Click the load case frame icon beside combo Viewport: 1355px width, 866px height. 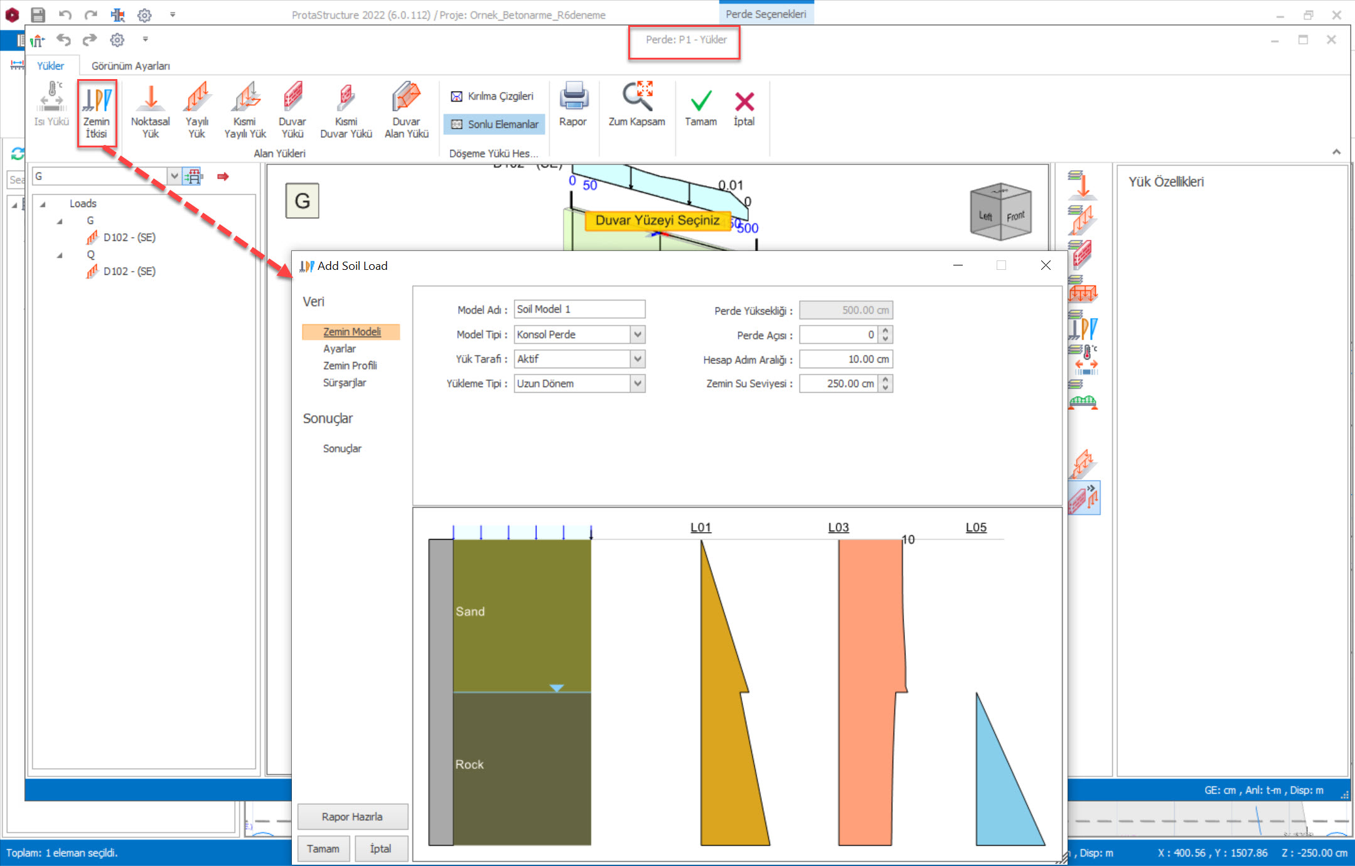click(193, 176)
